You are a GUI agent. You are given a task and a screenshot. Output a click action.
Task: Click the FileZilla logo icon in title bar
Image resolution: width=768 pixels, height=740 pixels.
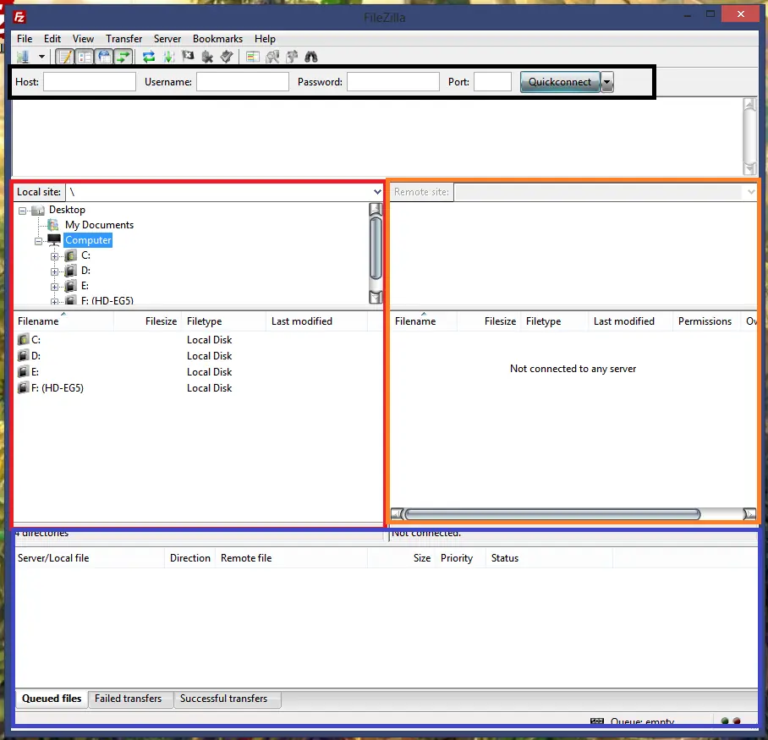[19, 17]
